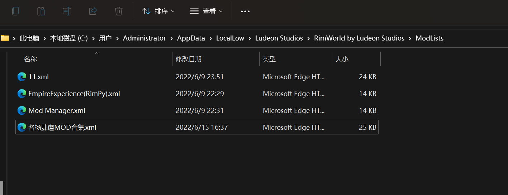Viewport: 508px width, 195px height.
Task: Expand chevron after Administrator breadcrumb
Action: pyautogui.click(x=172, y=38)
